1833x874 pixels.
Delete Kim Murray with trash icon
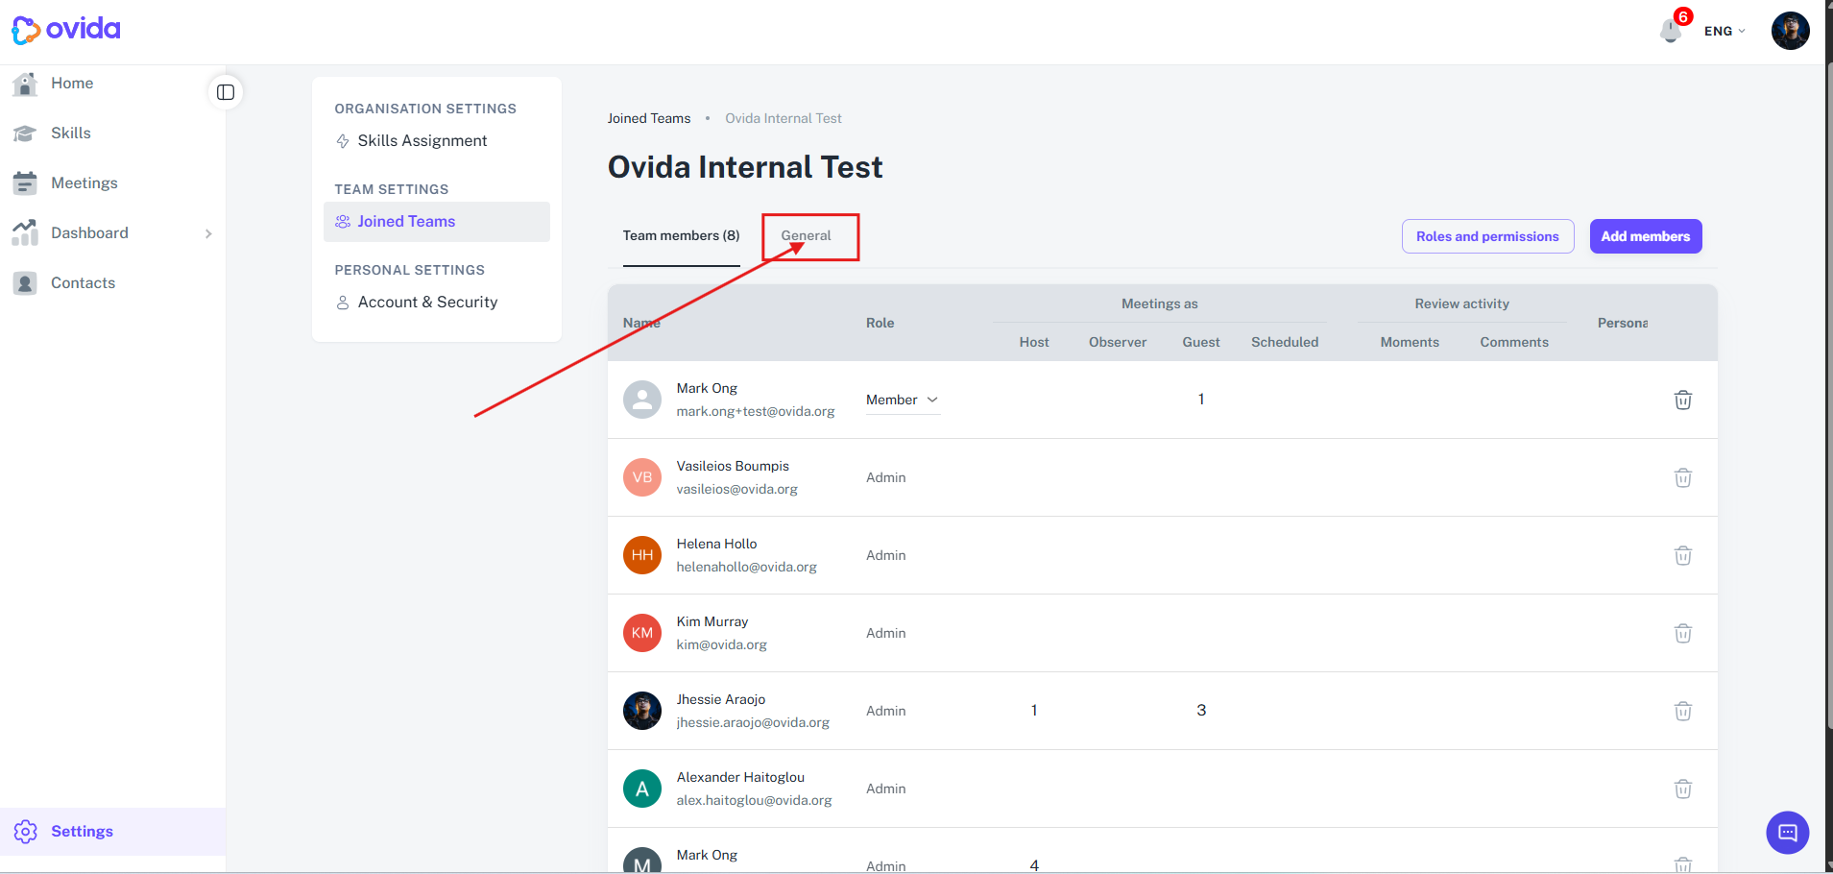(x=1683, y=634)
